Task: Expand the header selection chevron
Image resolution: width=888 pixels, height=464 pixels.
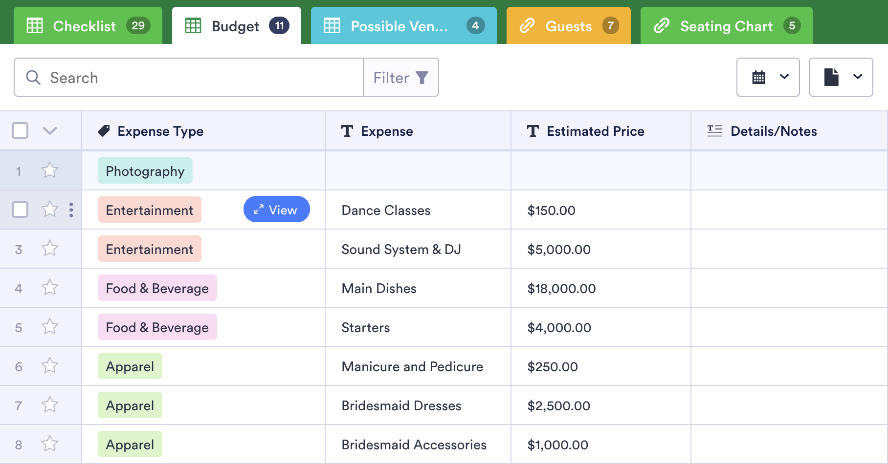Action: tap(50, 130)
